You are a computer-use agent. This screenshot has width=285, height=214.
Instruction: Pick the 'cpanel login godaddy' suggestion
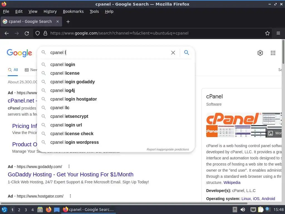click(116, 82)
